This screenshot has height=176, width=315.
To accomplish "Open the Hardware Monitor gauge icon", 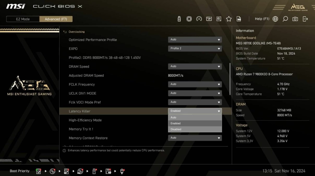I will coord(199,19).
